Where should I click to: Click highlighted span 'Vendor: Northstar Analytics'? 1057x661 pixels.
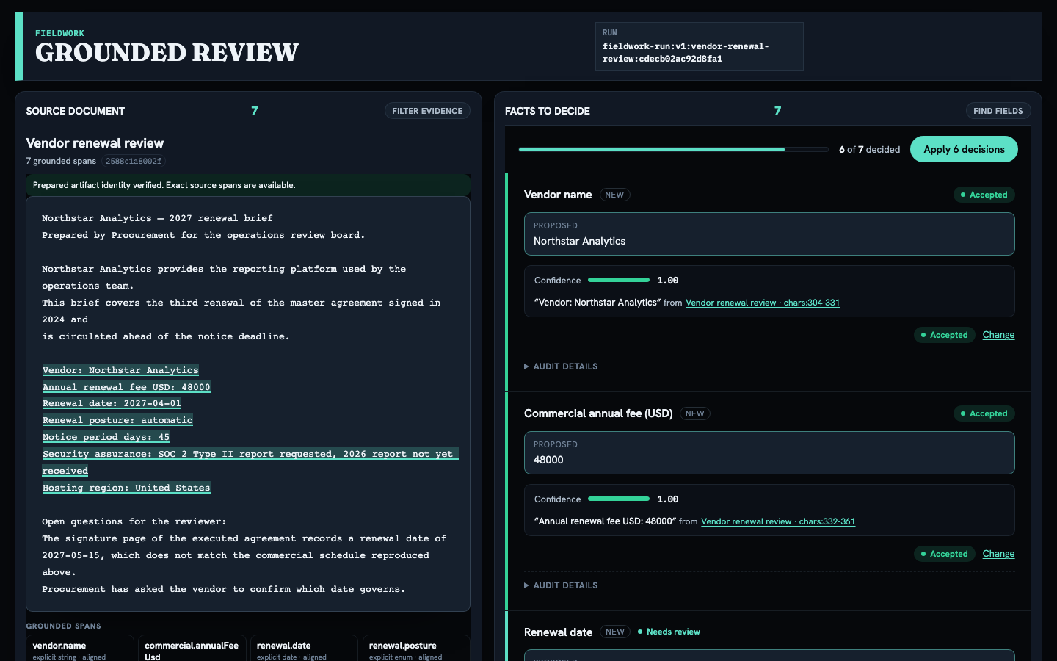coord(120,370)
